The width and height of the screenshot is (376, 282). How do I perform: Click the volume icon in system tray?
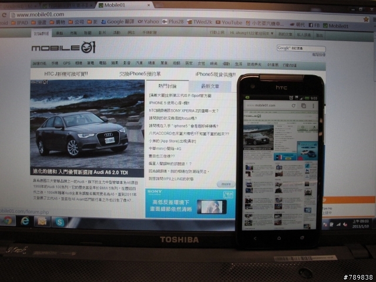[345, 224]
